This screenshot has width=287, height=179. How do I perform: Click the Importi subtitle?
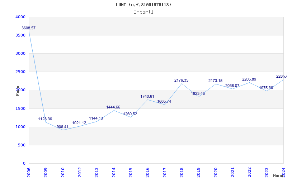(x=143, y=12)
